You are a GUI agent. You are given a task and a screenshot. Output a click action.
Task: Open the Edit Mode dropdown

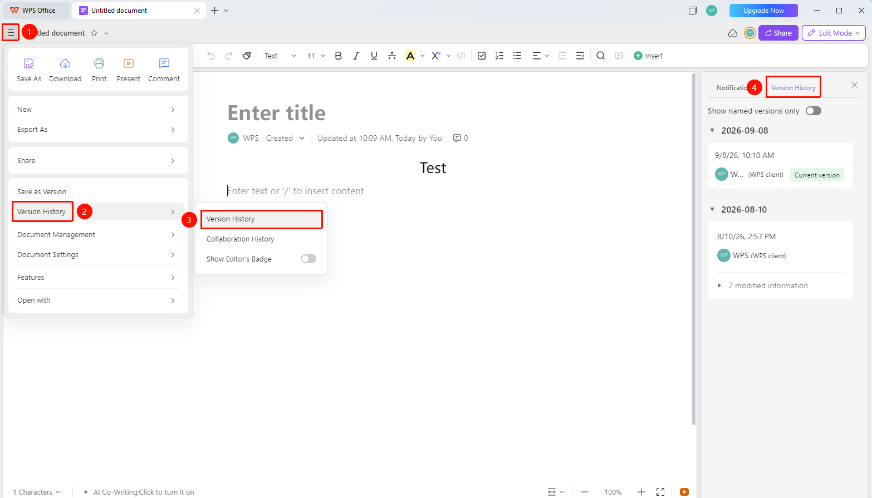pyautogui.click(x=834, y=33)
